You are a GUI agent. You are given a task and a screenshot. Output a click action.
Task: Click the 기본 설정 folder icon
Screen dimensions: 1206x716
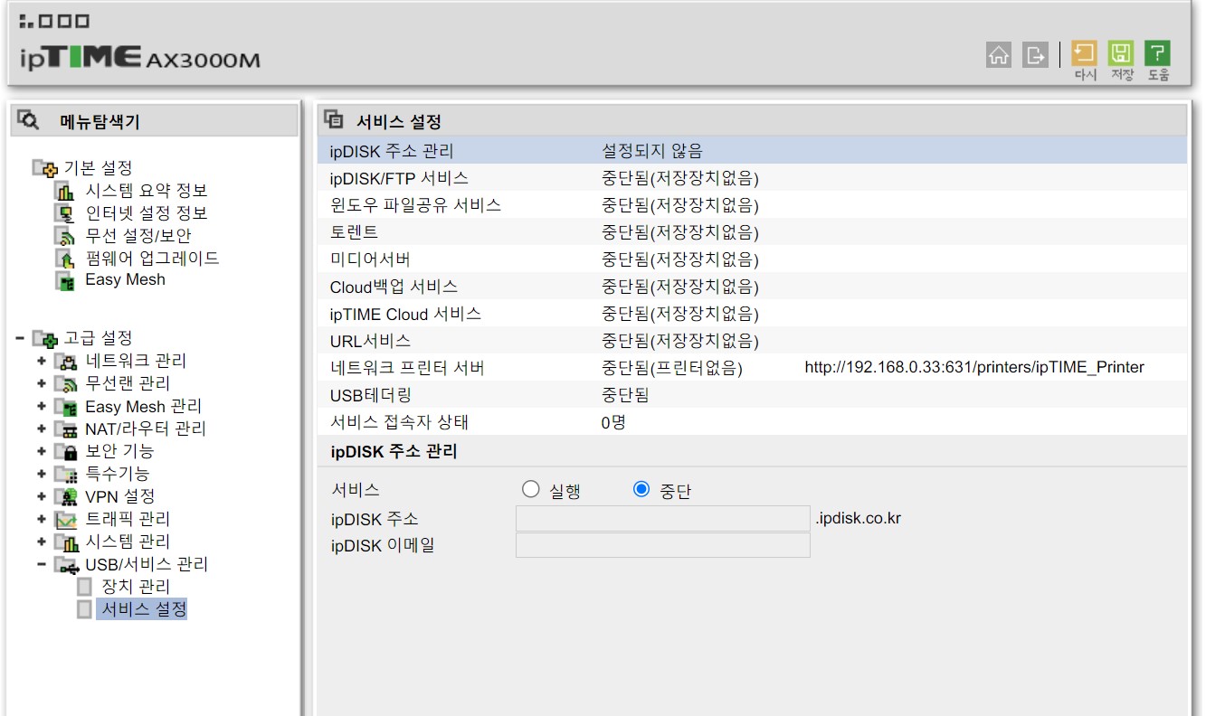[x=45, y=168]
